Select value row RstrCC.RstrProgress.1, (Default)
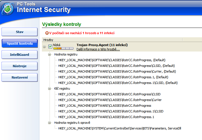Image resolution: width=202 pixels, height=140 pixels. coord(113,77)
